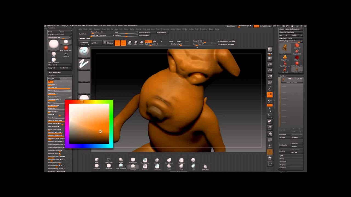
Task: Choose the SliceCurve brush in bottom shelf
Action: click(x=205, y=167)
